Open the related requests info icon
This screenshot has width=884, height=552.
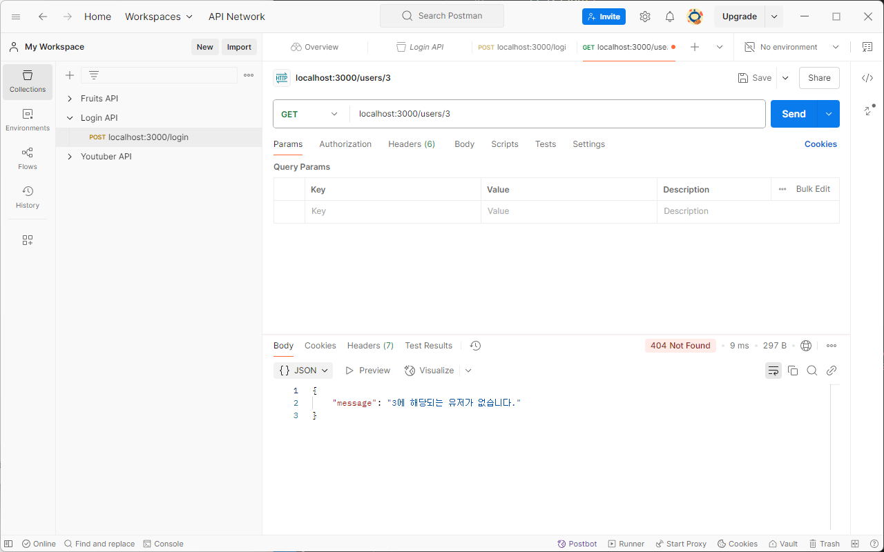(869, 110)
